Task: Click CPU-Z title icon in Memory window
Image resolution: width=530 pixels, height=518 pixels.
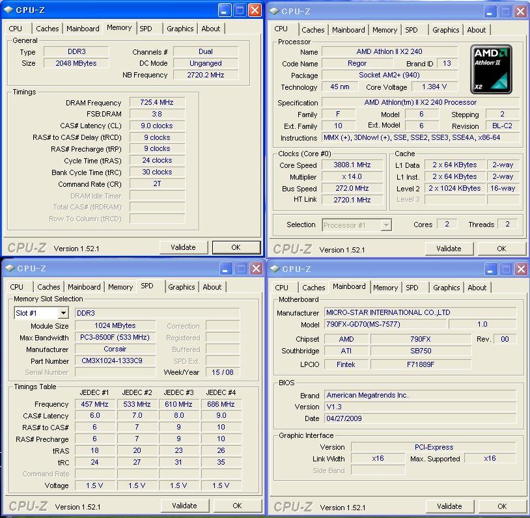Action: pyautogui.click(x=8, y=10)
